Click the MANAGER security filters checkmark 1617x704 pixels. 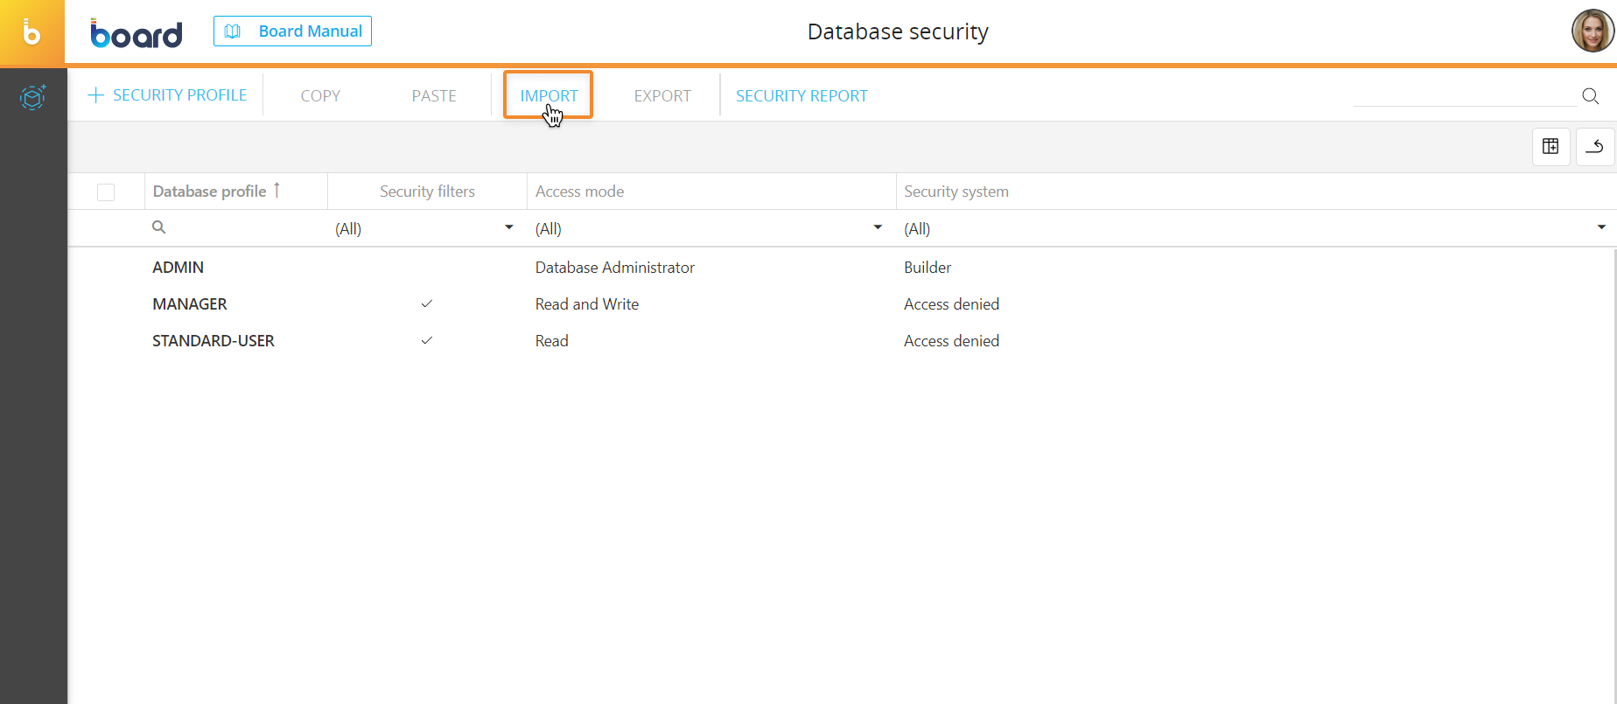pos(427,304)
